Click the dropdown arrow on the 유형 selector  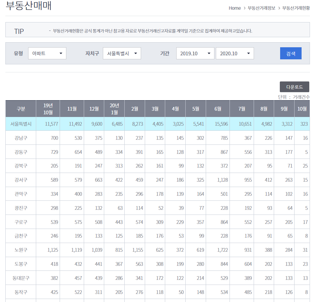[61, 53]
